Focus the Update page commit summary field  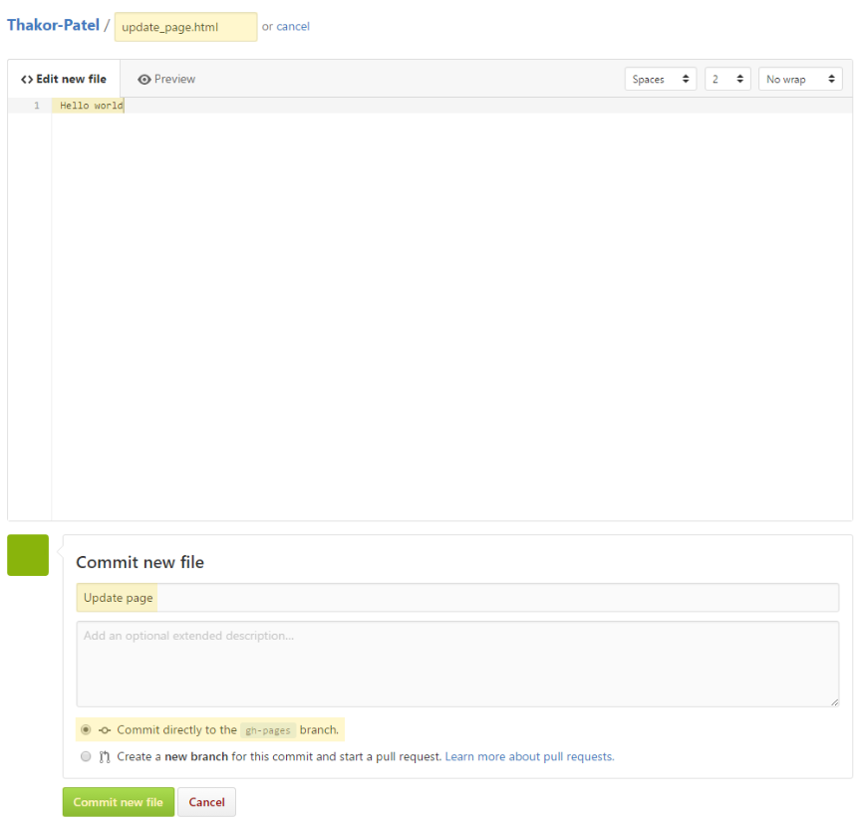[457, 598]
